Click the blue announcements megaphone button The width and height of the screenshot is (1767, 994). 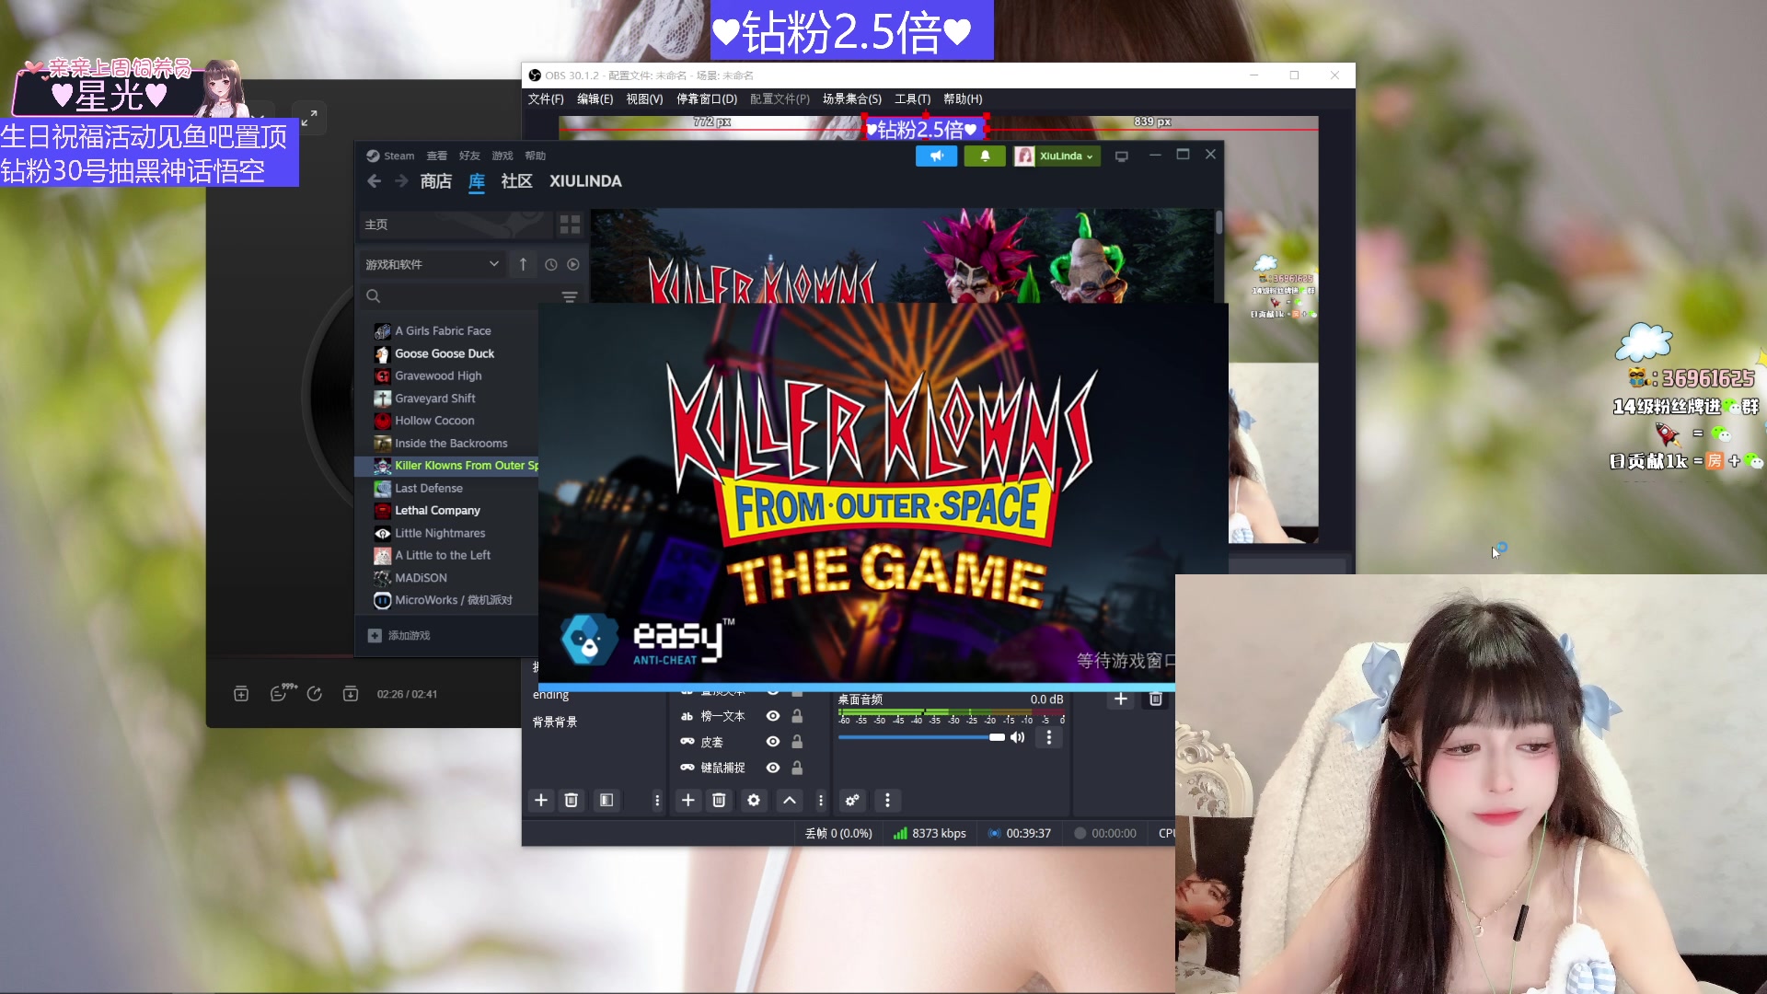pos(936,156)
